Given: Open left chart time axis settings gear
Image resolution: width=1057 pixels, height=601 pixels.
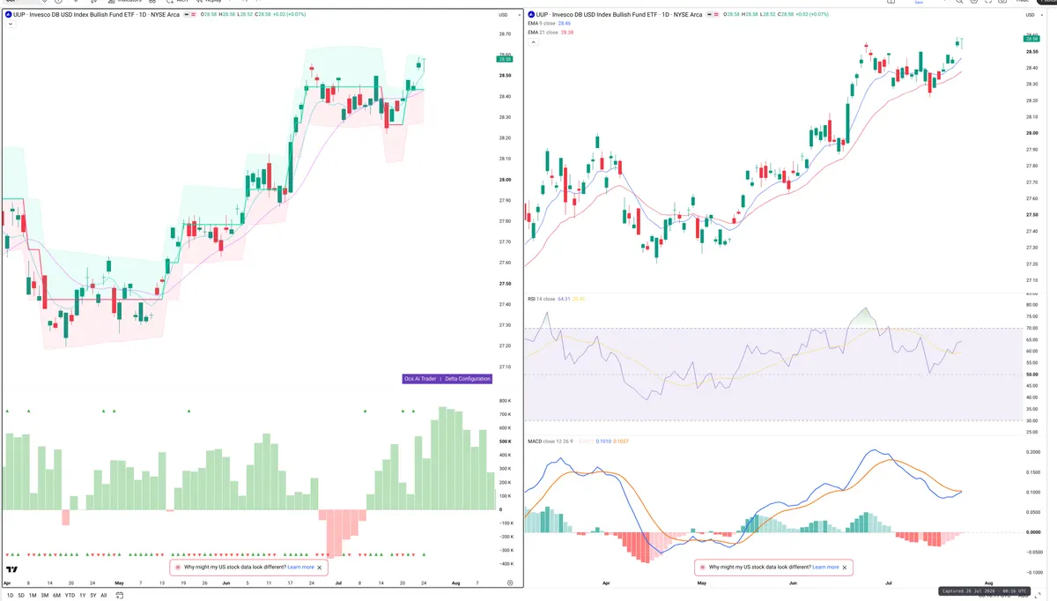Looking at the screenshot, I should 510,582.
